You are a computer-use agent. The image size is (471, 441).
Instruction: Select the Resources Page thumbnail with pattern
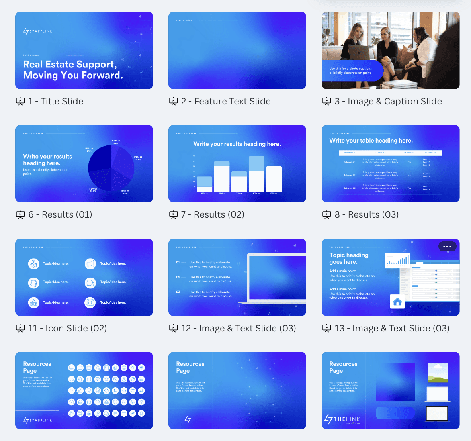[x=237, y=390]
